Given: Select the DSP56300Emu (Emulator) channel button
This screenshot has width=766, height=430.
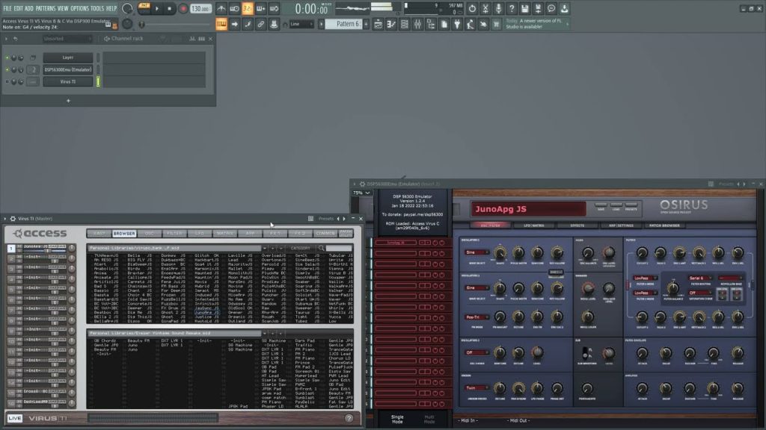Looking at the screenshot, I should coord(68,69).
